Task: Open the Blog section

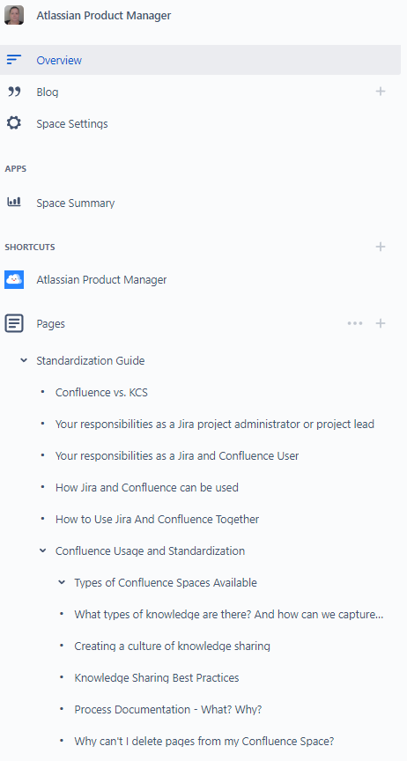Action: click(x=47, y=92)
